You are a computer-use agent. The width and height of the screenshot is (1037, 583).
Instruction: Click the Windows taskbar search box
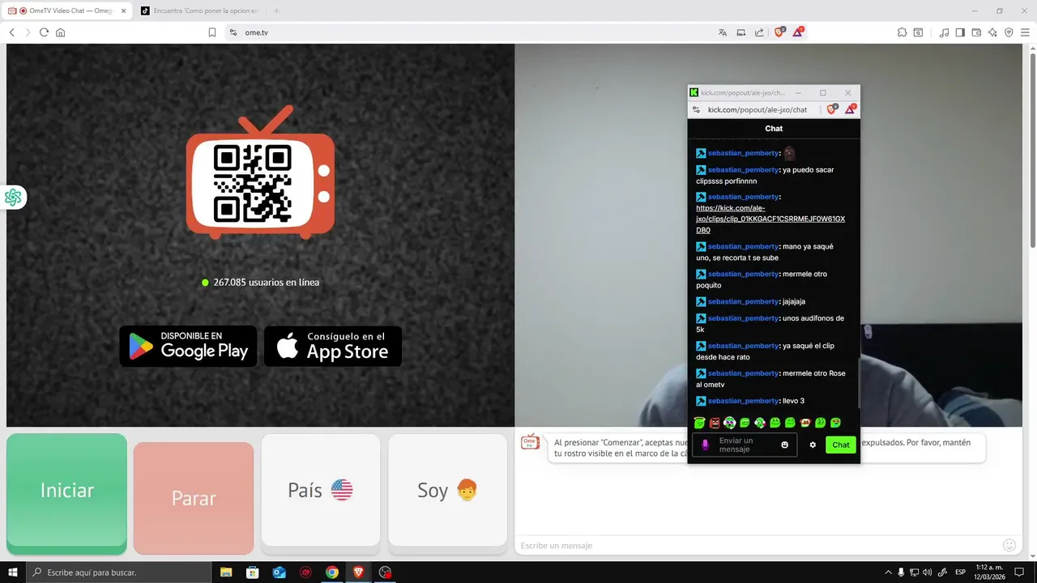[118, 572]
